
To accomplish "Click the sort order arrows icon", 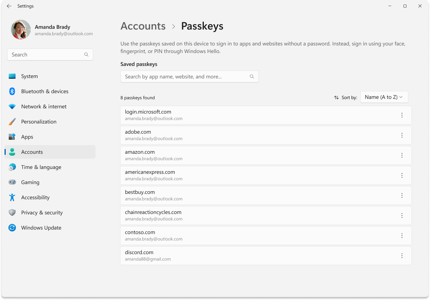I will [x=336, y=97].
